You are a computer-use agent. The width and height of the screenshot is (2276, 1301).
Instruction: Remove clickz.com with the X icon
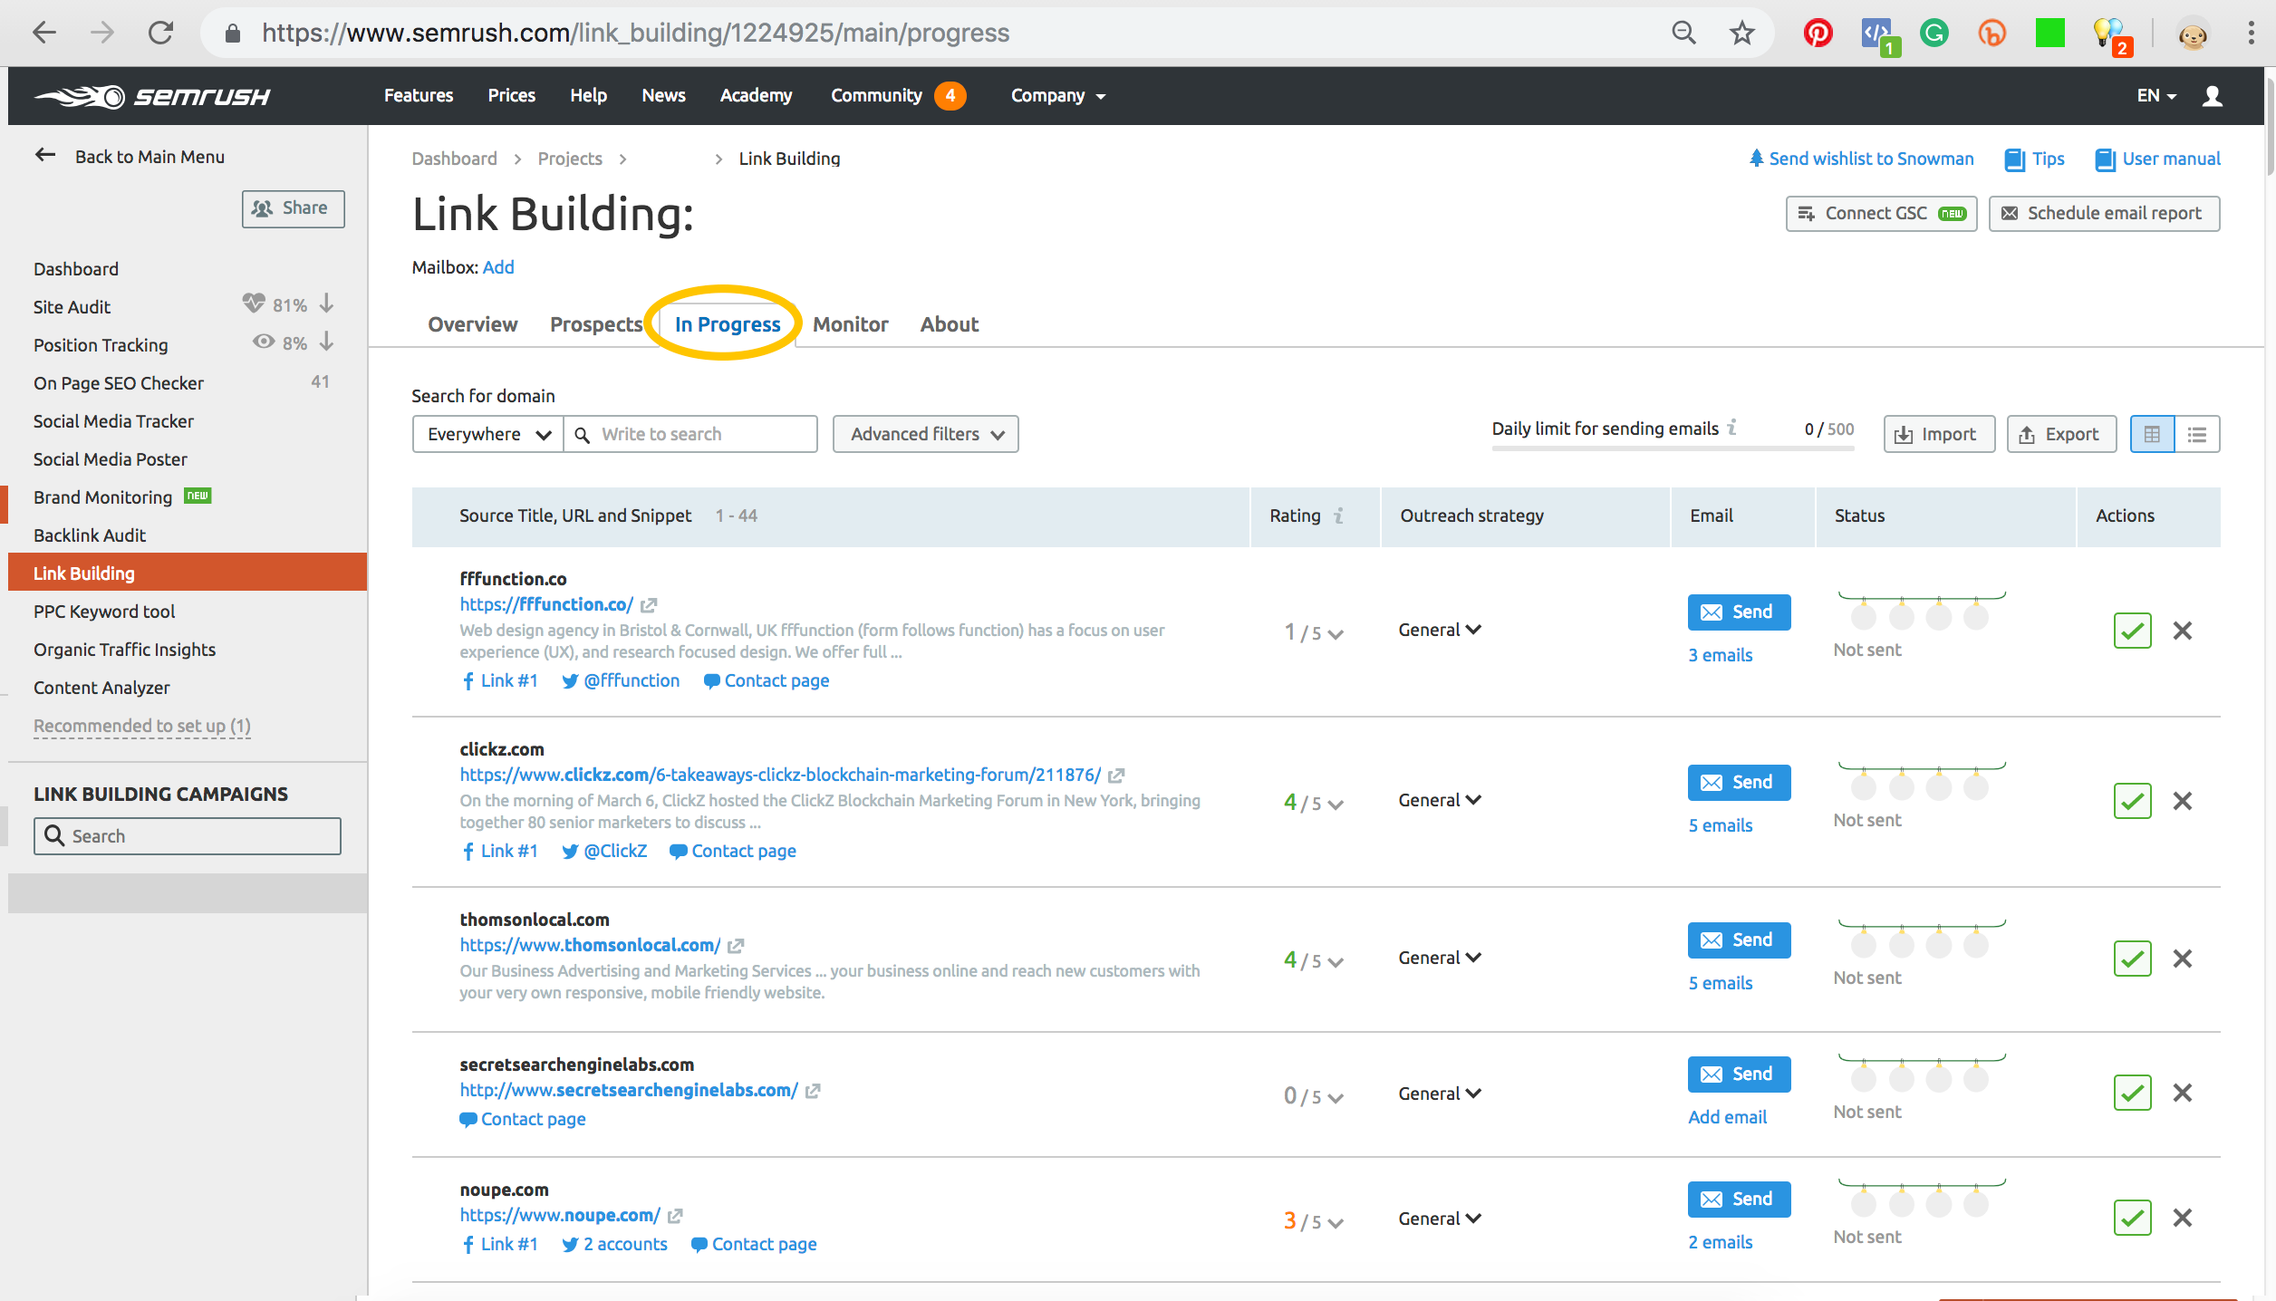[x=2183, y=801]
